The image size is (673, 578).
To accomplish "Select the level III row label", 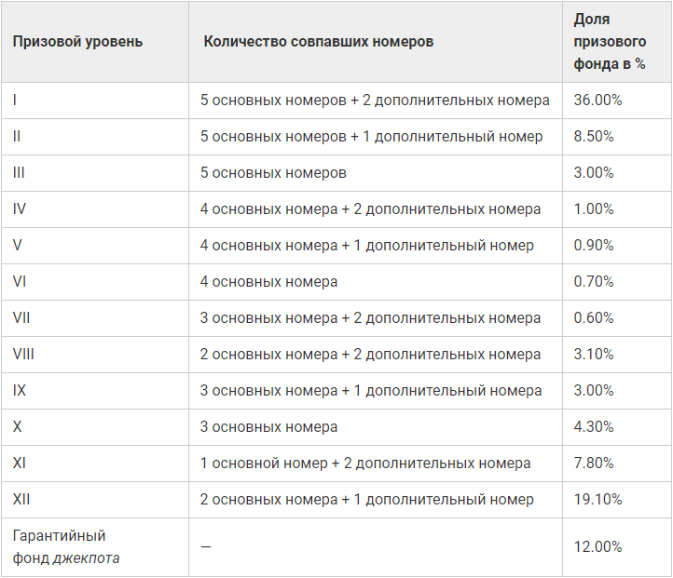I will [x=19, y=173].
